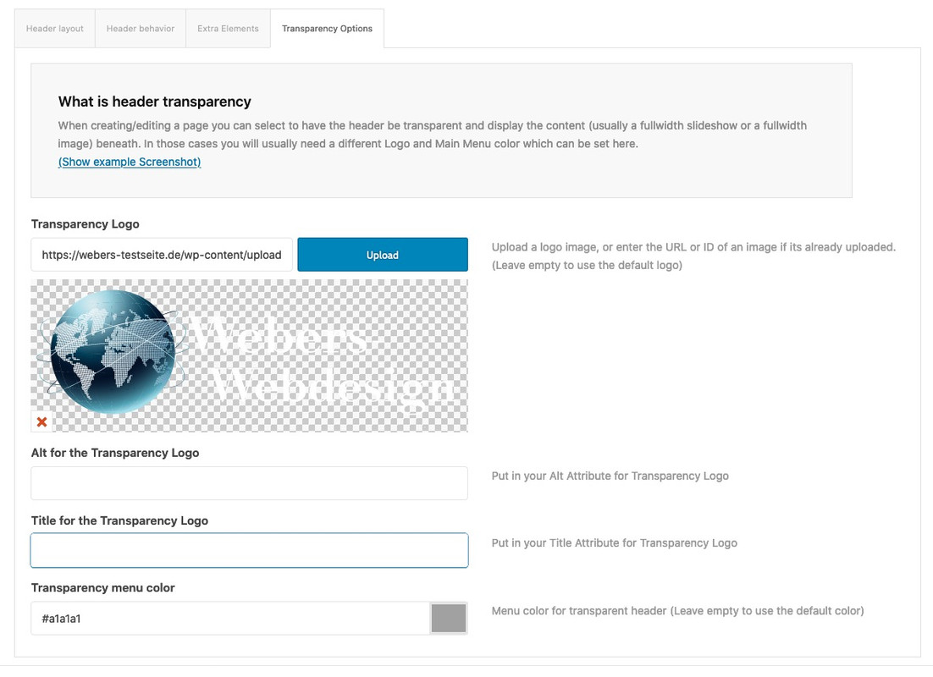Click the 'Put in your Title Attribute' hint
Image resolution: width=933 pixels, height=677 pixels.
click(614, 543)
